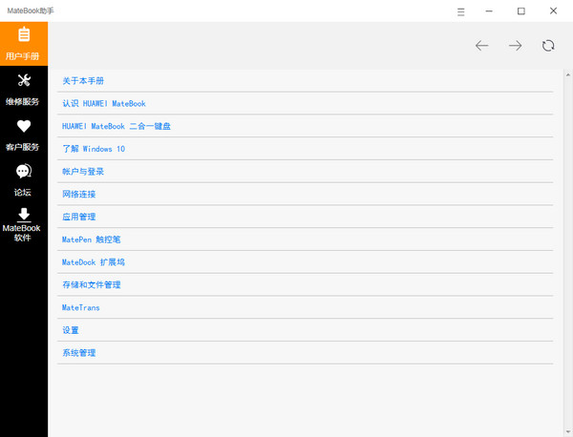
Task: Select HUAWEI MateBook 二合一键盘 entry
Action: tap(117, 126)
